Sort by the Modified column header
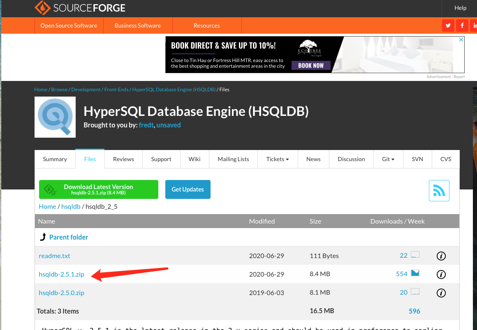This screenshot has height=330, width=477. pos(262,221)
